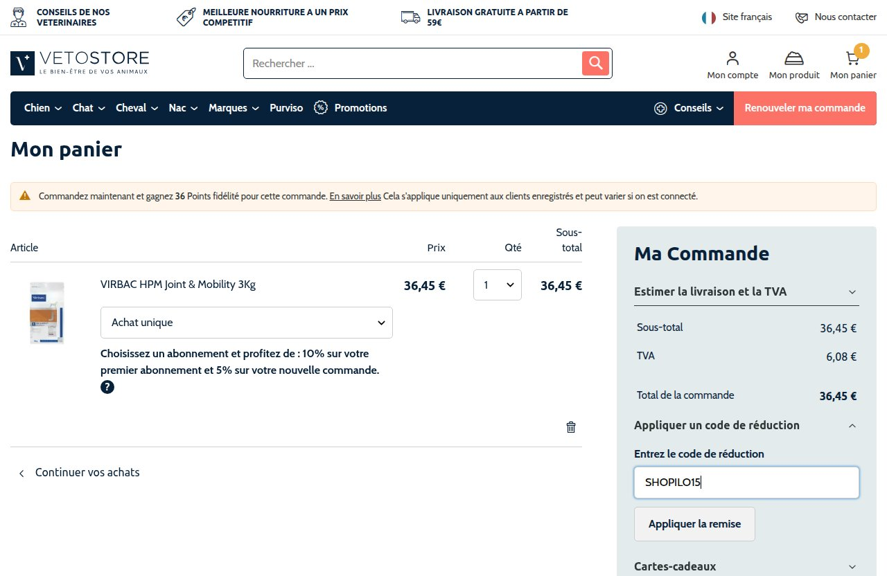The height and width of the screenshot is (576, 887).
Task: Open the Chat menu
Action: [x=89, y=108]
